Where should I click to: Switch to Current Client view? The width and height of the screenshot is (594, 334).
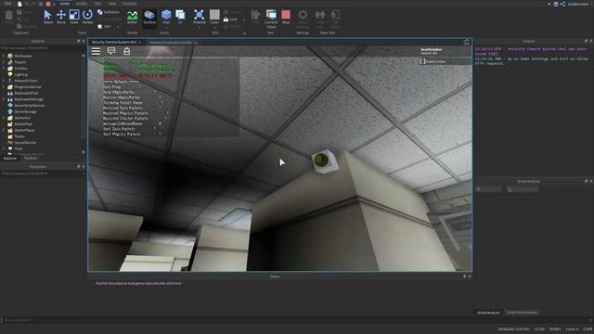point(271,19)
